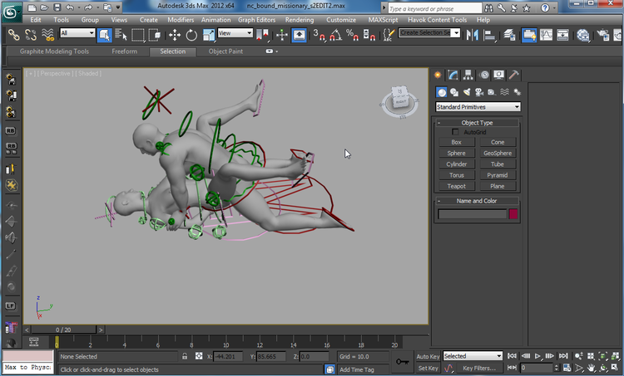This screenshot has width=624, height=376.
Task: Select Shapes create category icon
Action: [454, 92]
